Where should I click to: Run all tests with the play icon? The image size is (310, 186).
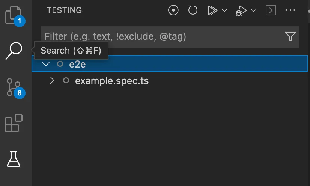coord(212,10)
